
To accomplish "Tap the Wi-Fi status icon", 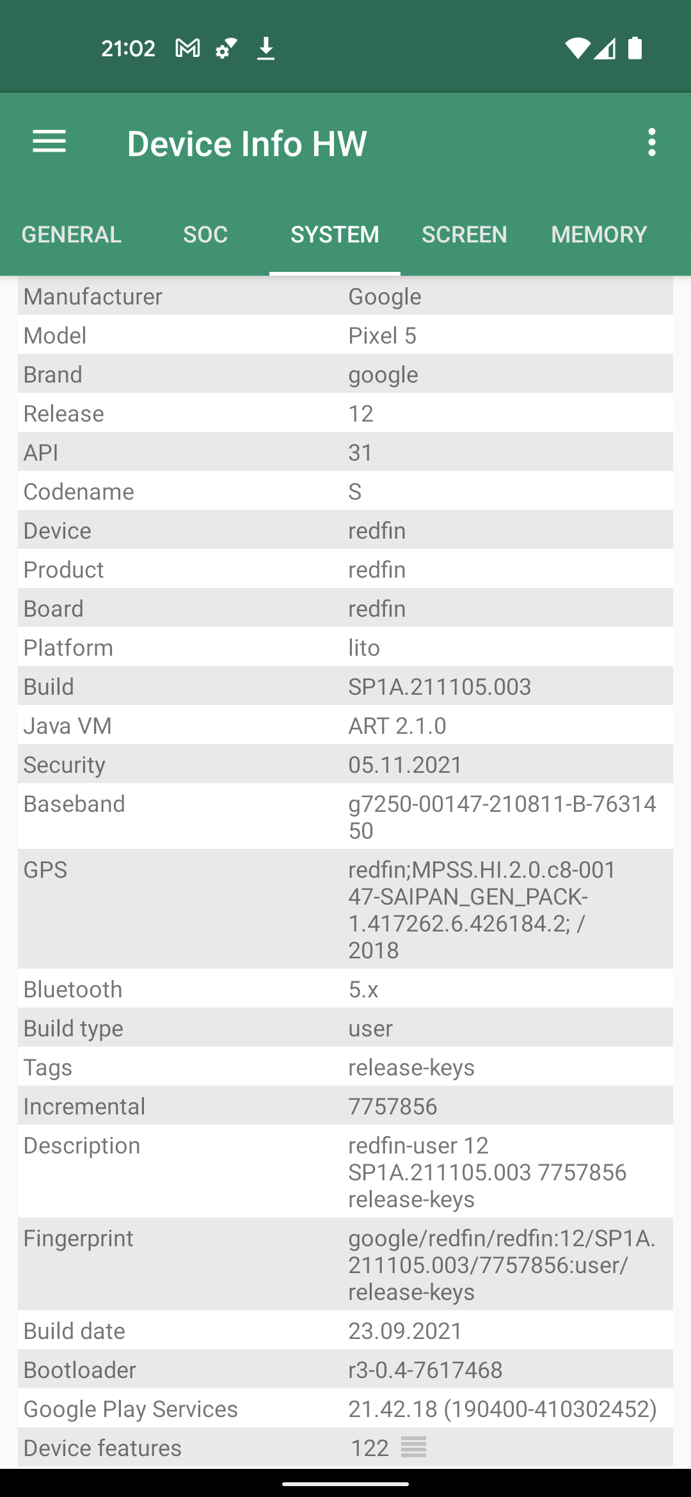I will (577, 48).
